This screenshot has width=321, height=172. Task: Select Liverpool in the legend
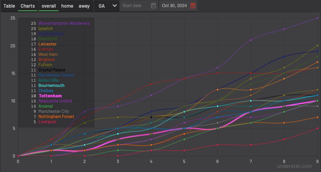pyautogui.click(x=47, y=122)
